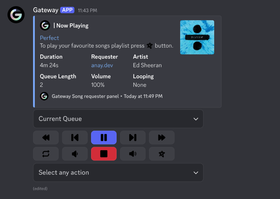This screenshot has width=280, height=199.
Task: Open the favourite songs playlist star button
Action: click(161, 154)
